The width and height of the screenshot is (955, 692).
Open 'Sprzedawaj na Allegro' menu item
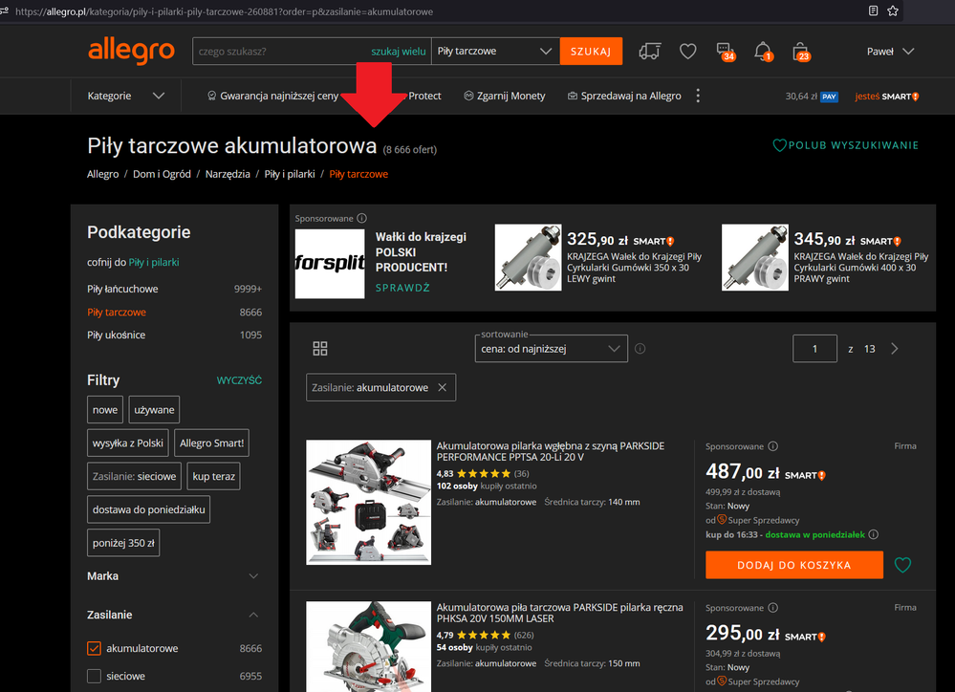623,96
